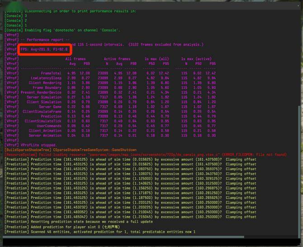This screenshot has height=247, width=303.
Task: Click the Client Rendering row label
Action: click(x=45, y=83)
